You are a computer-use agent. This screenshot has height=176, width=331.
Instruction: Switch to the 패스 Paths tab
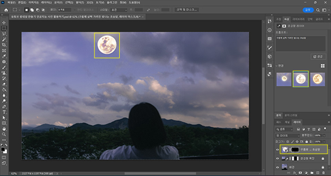coord(279,122)
